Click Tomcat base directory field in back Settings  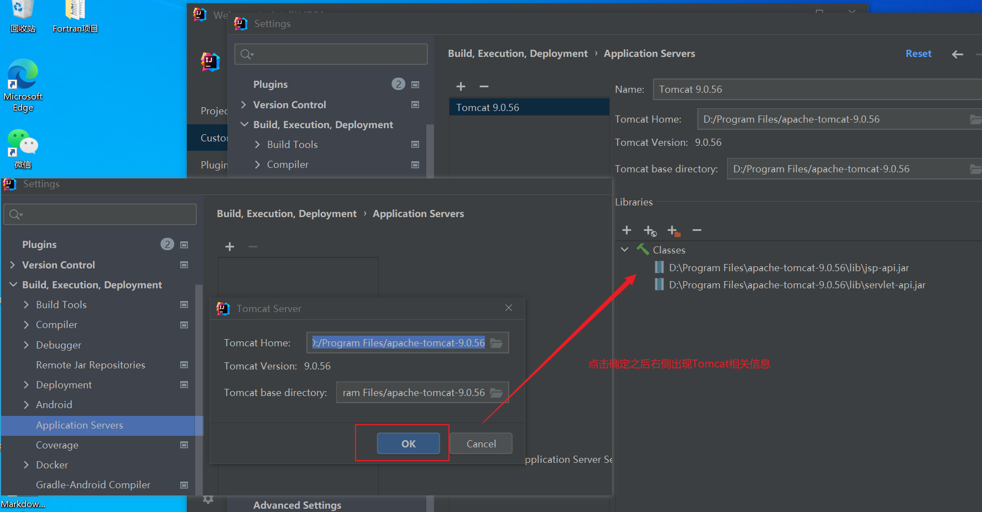click(854, 169)
